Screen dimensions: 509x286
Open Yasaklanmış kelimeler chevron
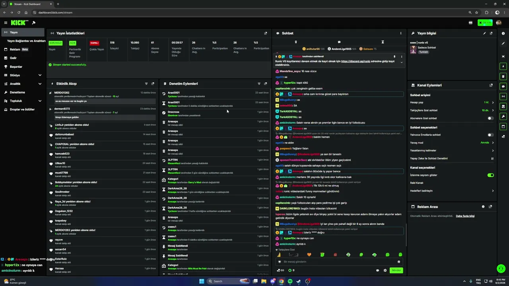[493, 151]
